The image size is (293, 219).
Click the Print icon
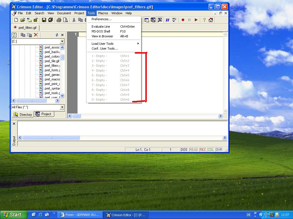59,20
